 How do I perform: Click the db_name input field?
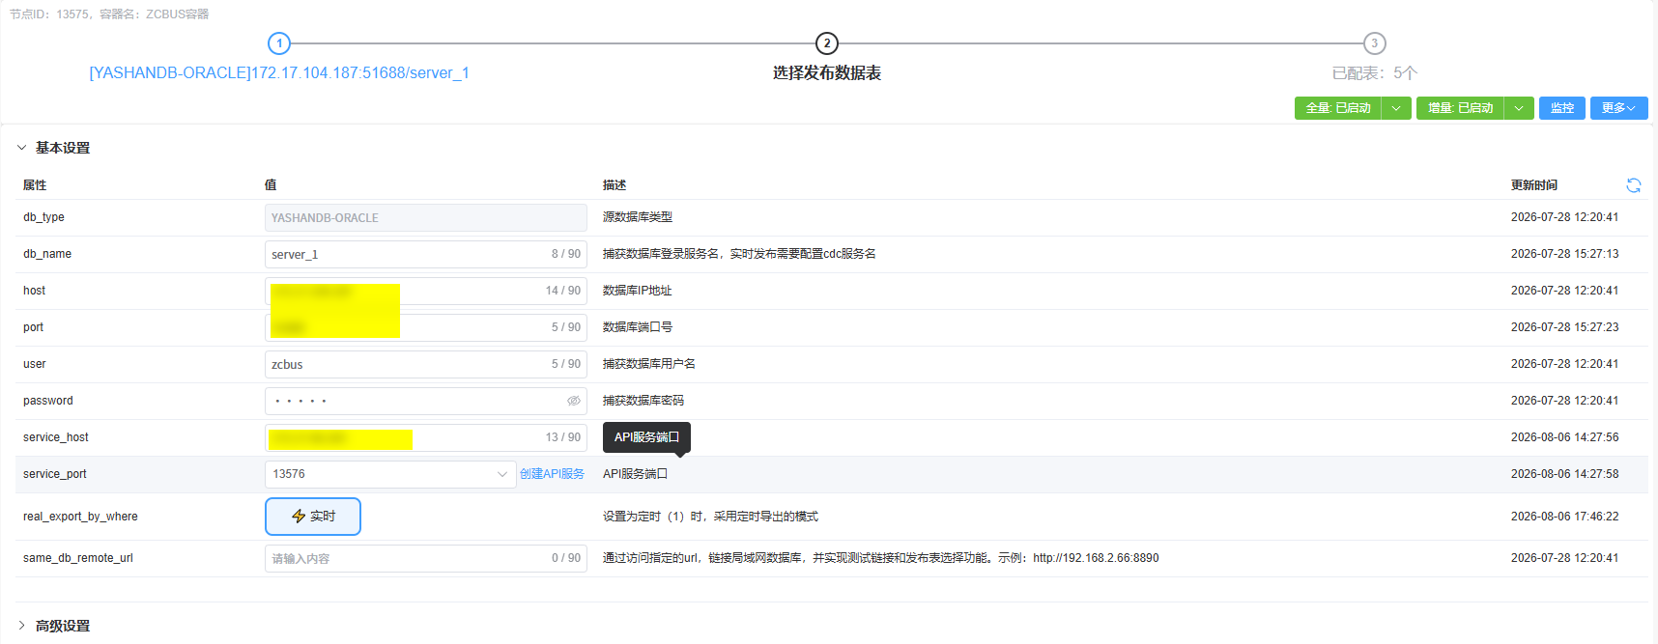[426, 254]
